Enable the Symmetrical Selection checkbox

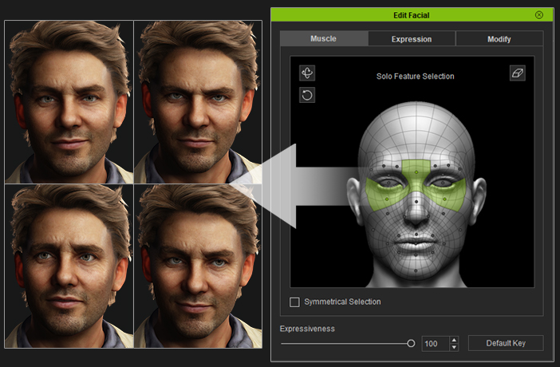294,302
